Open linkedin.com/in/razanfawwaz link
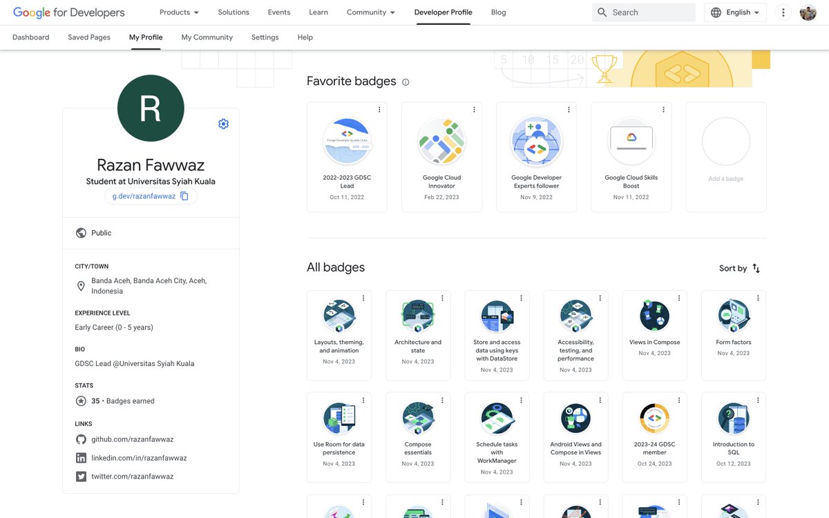The width and height of the screenshot is (829, 518). point(139,458)
